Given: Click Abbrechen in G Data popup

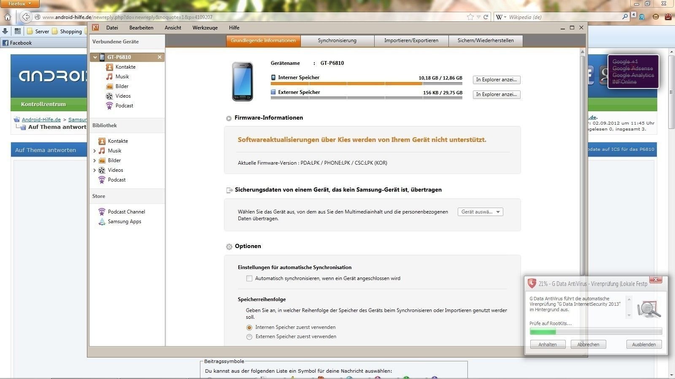Looking at the screenshot, I should [x=588, y=344].
